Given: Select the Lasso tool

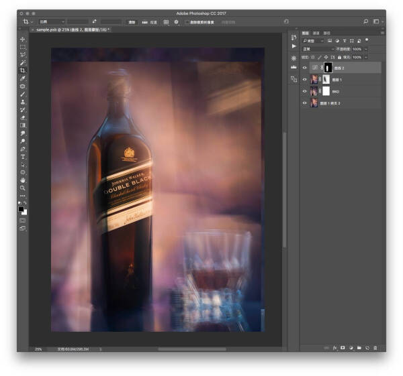Looking at the screenshot, I should coord(23,55).
